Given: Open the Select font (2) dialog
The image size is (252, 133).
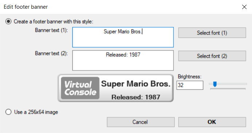Looking at the screenshot, I should pos(212,56).
